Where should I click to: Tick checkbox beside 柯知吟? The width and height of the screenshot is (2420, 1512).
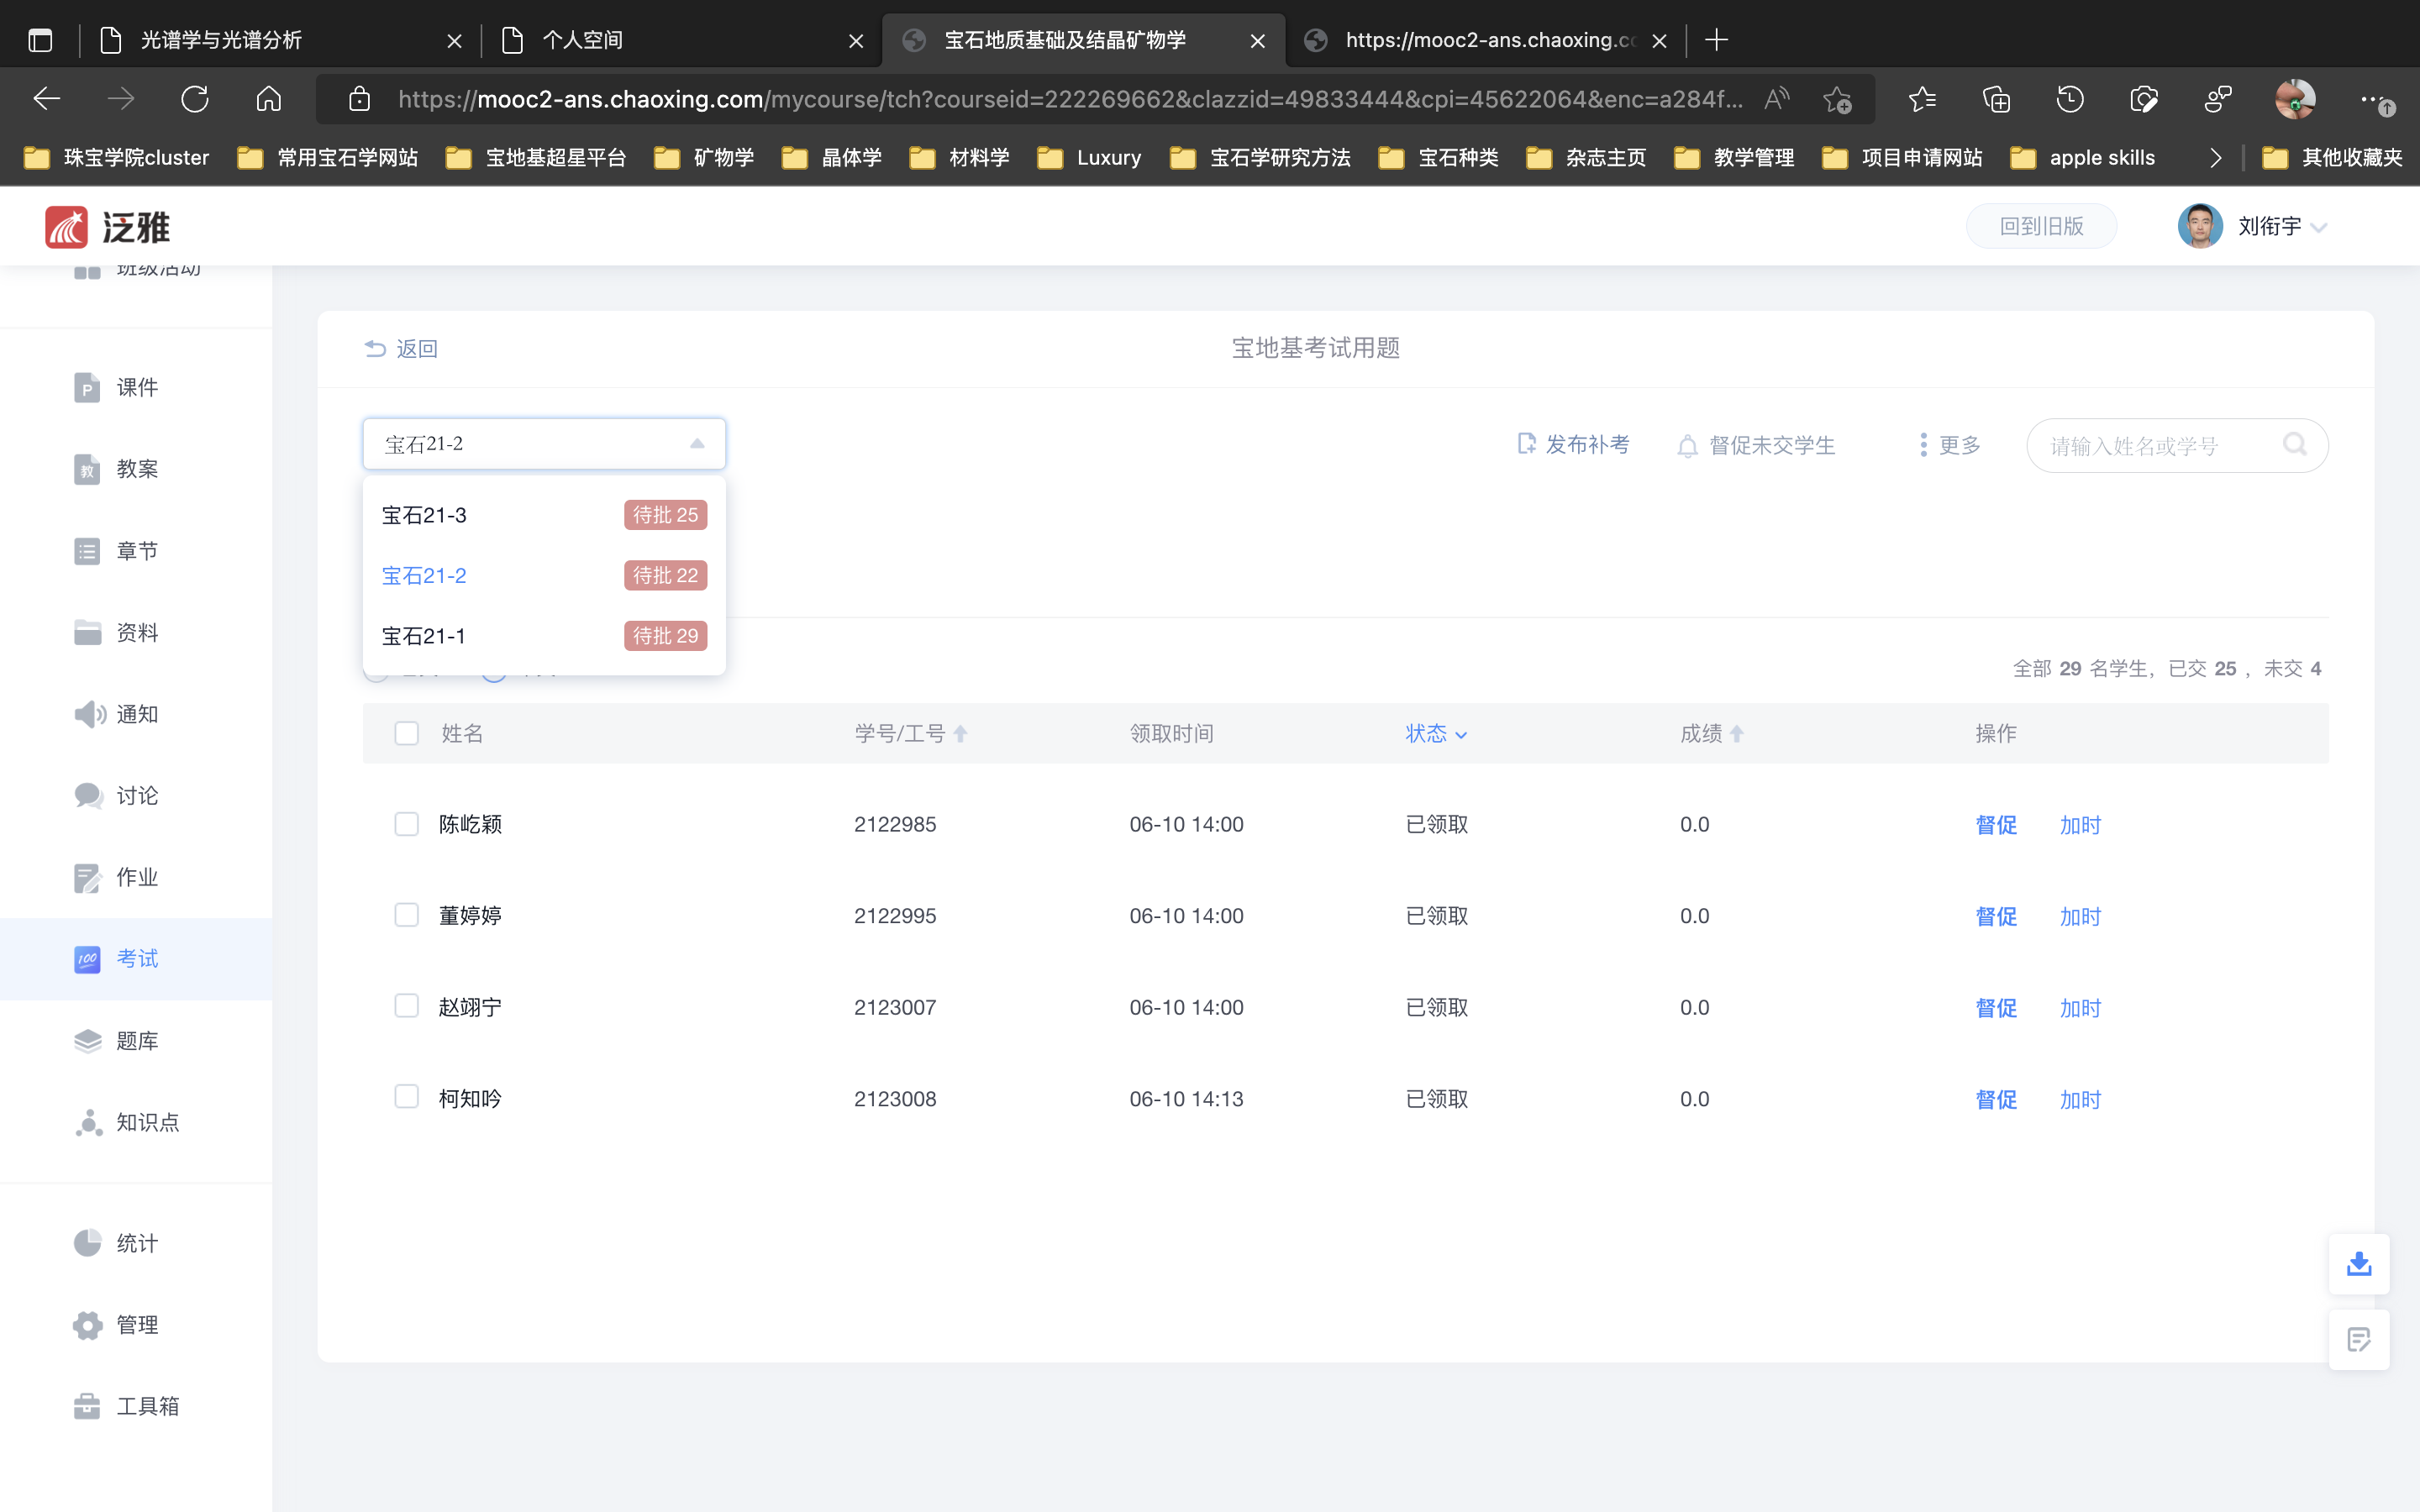click(406, 1097)
